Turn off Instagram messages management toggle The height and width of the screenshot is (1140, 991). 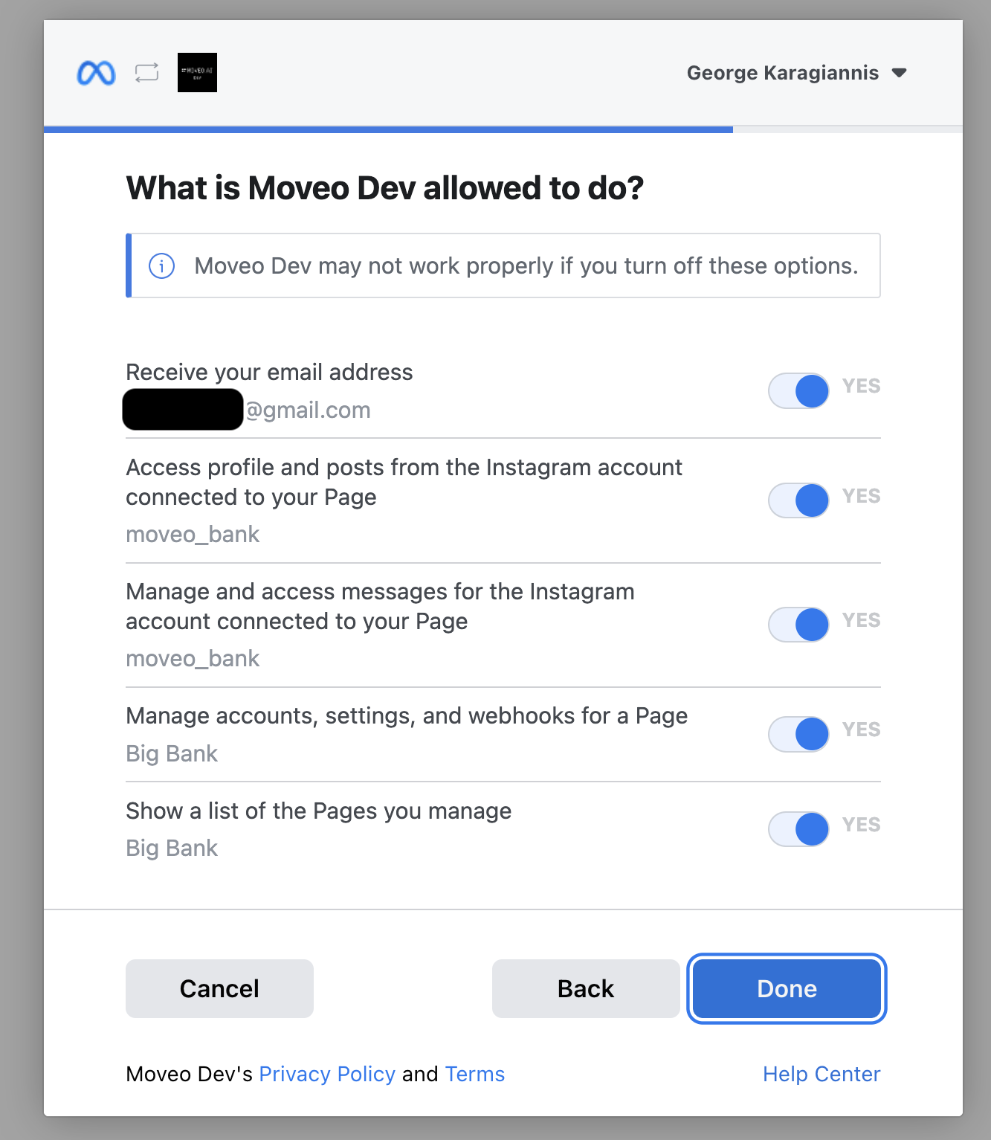tap(798, 625)
